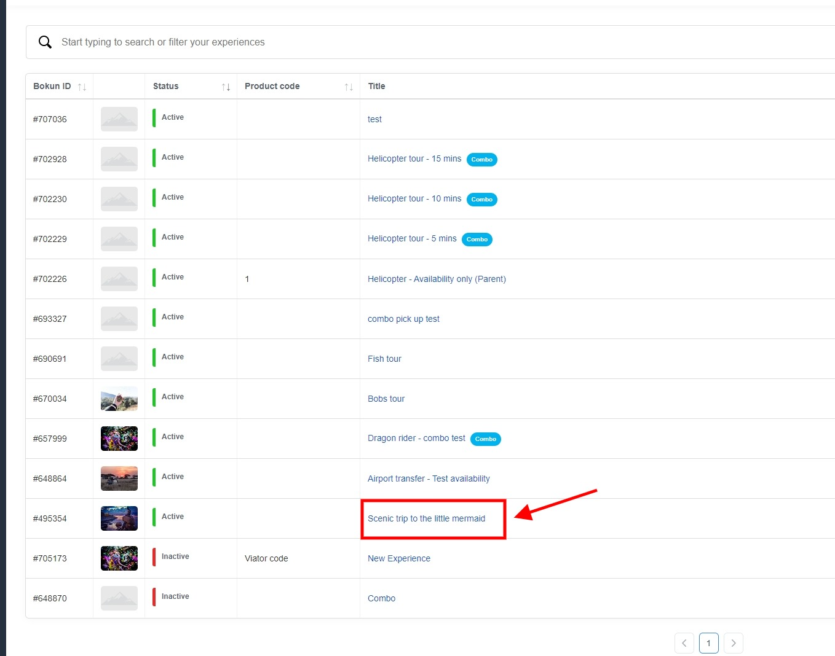Image resolution: width=835 pixels, height=656 pixels.
Task: Open Helicopter - Availability only (Parent)
Action: click(x=437, y=279)
